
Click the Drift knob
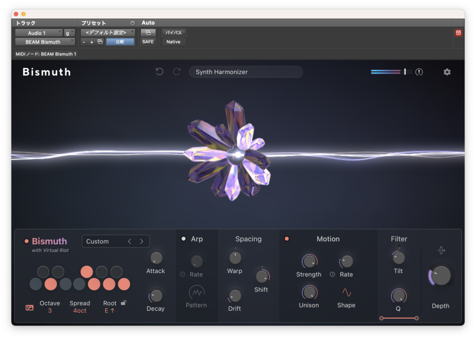point(235,296)
